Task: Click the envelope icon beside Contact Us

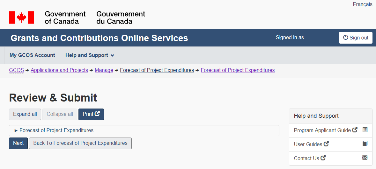Action: pos(365,158)
